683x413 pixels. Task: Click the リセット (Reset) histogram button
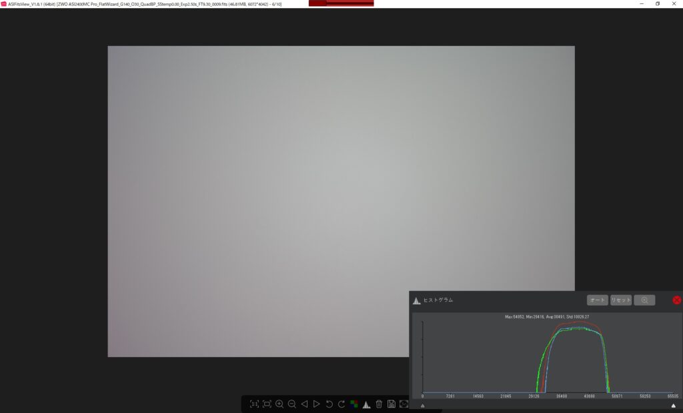(x=621, y=300)
